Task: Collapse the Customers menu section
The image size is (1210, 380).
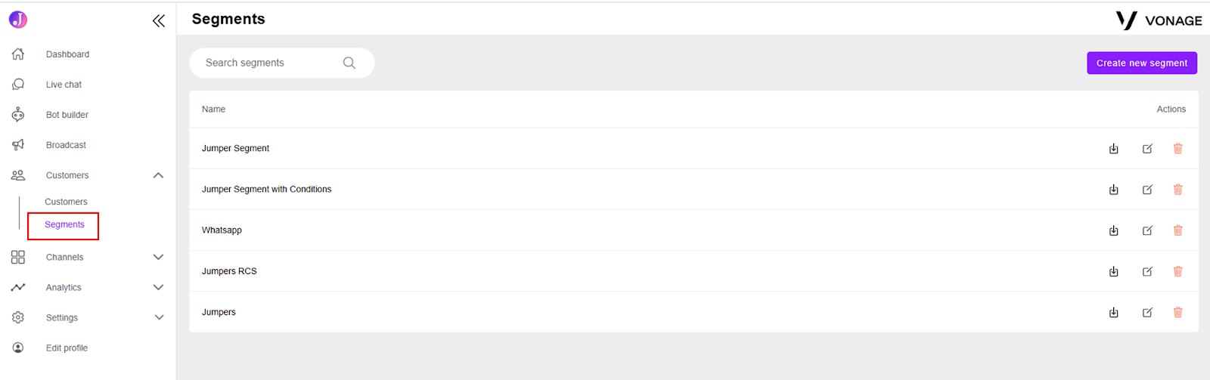Action: [x=158, y=175]
